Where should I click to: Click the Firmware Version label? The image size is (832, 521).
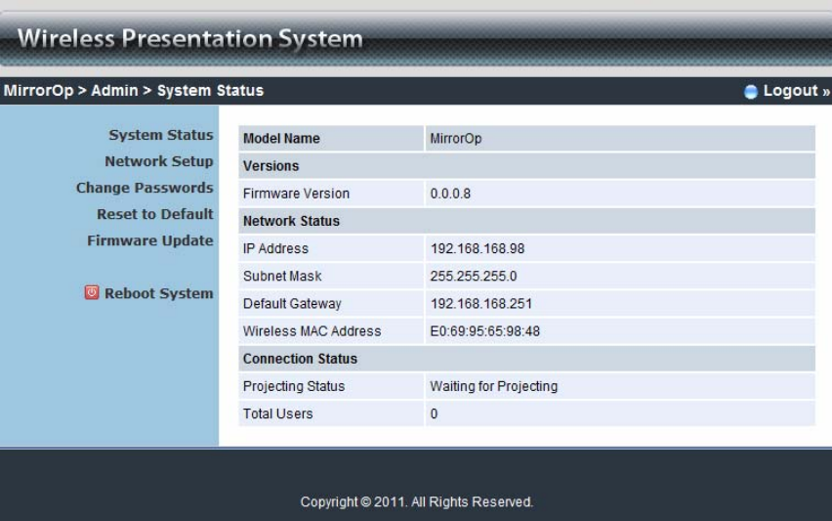(296, 194)
